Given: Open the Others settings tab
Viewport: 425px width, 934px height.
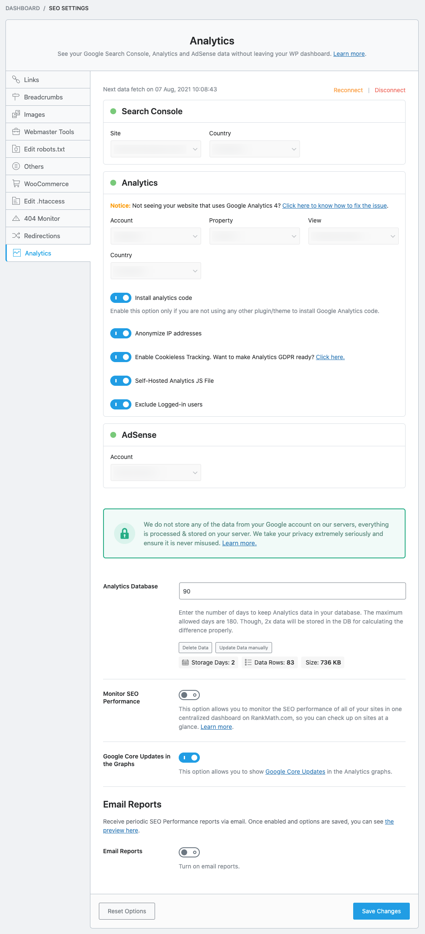Looking at the screenshot, I should click(x=34, y=166).
